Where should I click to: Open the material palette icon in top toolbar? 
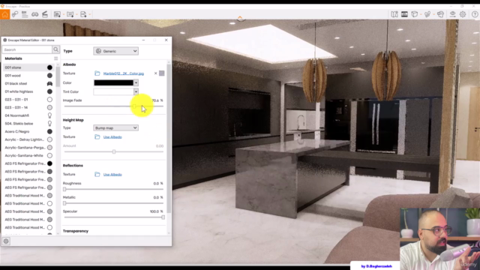tap(440, 14)
